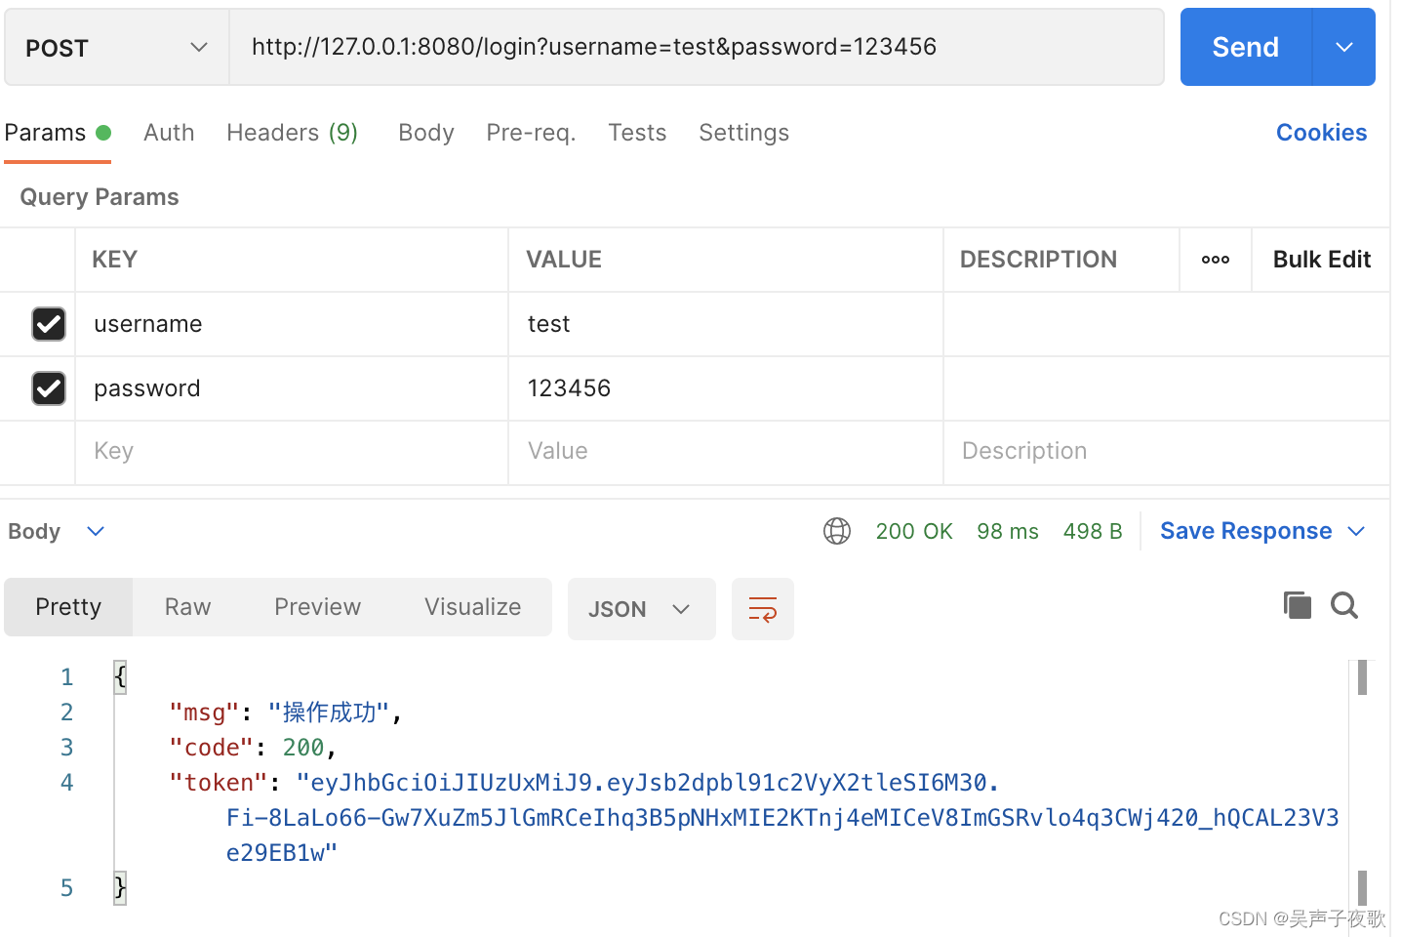Select the Pretty view tab
Image resolution: width=1401 pixels, height=937 pixels.
coord(68,607)
